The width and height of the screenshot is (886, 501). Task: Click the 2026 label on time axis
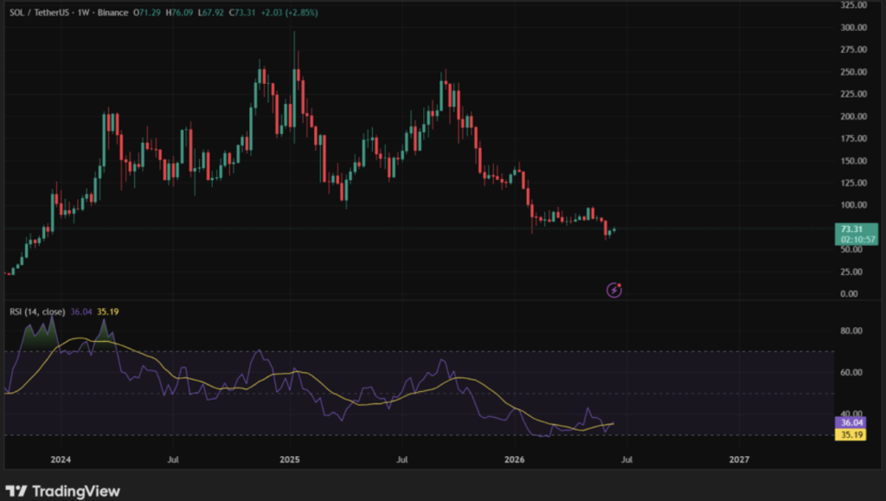[x=514, y=459]
